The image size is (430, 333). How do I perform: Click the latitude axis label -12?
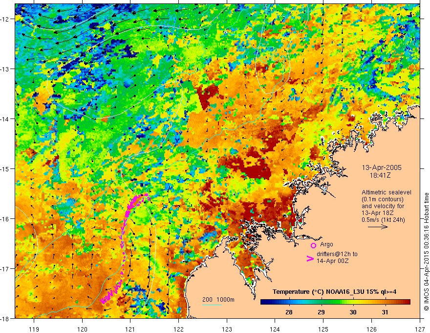tap(5, 19)
